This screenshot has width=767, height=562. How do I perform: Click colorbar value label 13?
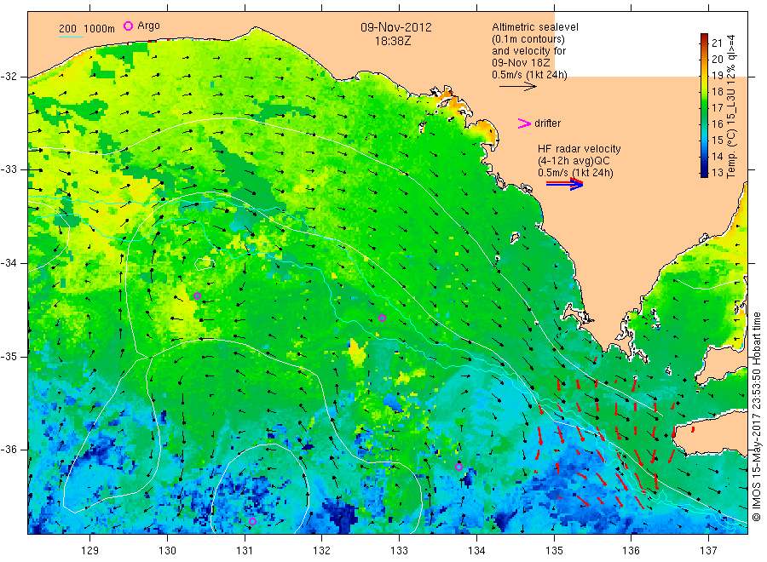(x=717, y=172)
